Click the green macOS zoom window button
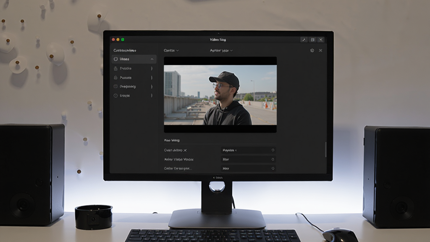This screenshot has width=430, height=242. [x=123, y=39]
